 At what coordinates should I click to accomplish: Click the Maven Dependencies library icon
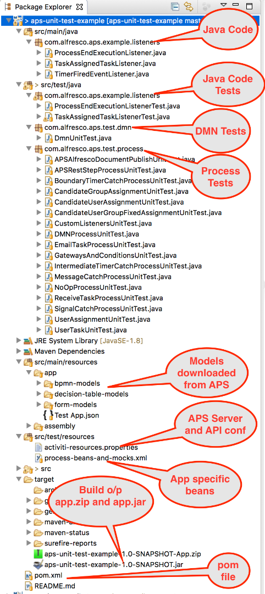point(28,351)
